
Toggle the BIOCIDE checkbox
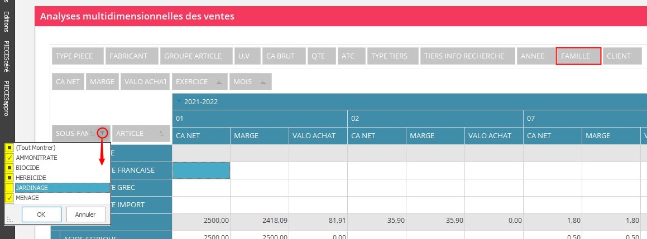pos(9,168)
